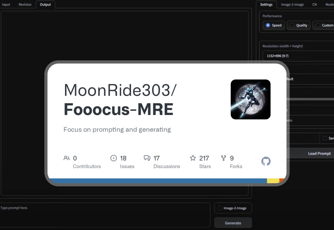This screenshot has height=230, width=334.
Task: Click the moon robot avatar image
Action: click(250, 99)
